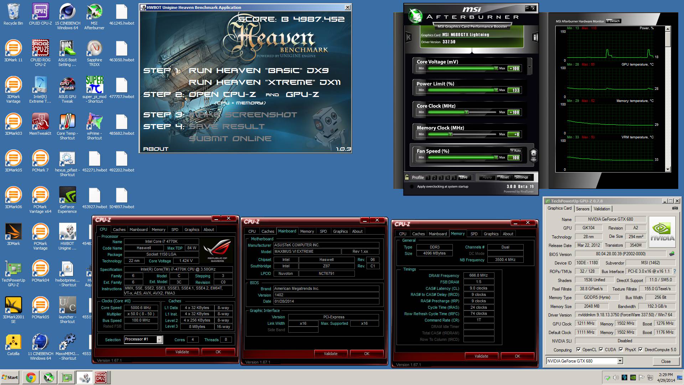Image resolution: width=684 pixels, height=385 pixels.
Task: Click Validate in Memory CPU-Z window
Action: tap(481, 356)
